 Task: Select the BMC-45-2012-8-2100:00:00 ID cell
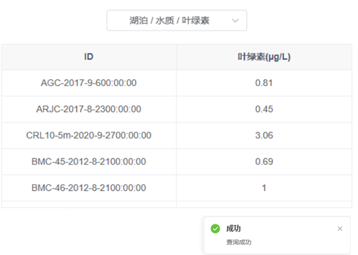coord(88,162)
